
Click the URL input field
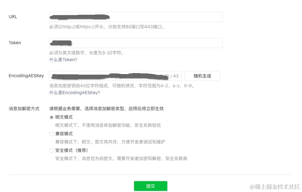tap(136, 17)
